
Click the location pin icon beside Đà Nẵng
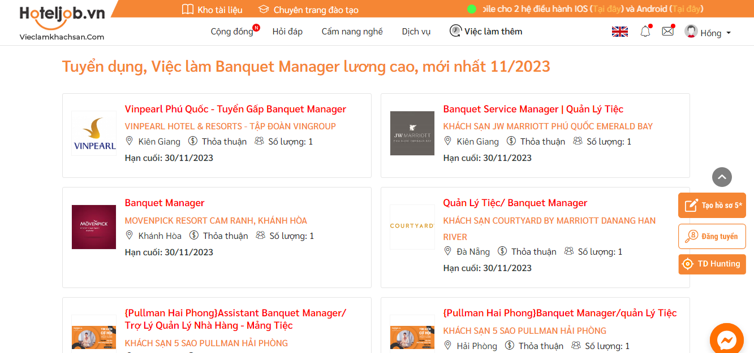point(448,251)
